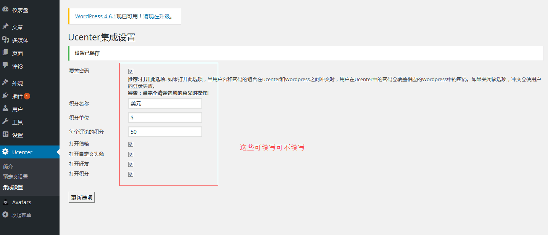This screenshot has height=235, width=548.
Task: Click the settings icon next to 设置
Action: pos(5,134)
